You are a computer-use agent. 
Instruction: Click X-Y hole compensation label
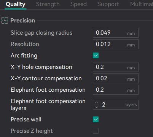41,67
